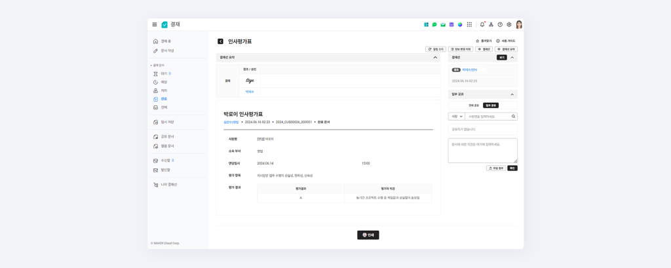Switch sharing to 전체 공유
This screenshot has width=671, height=268.
473,105
